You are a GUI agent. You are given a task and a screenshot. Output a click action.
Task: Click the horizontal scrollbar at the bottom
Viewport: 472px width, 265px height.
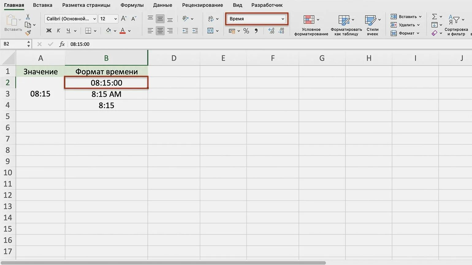[x=164, y=263]
